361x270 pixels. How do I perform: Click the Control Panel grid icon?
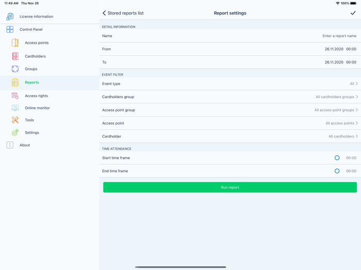point(10,29)
